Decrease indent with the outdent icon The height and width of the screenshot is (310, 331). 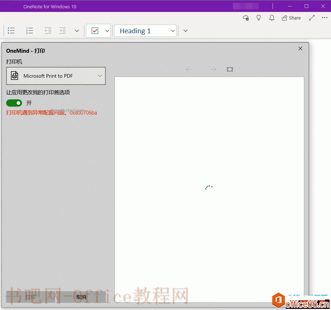(48, 31)
